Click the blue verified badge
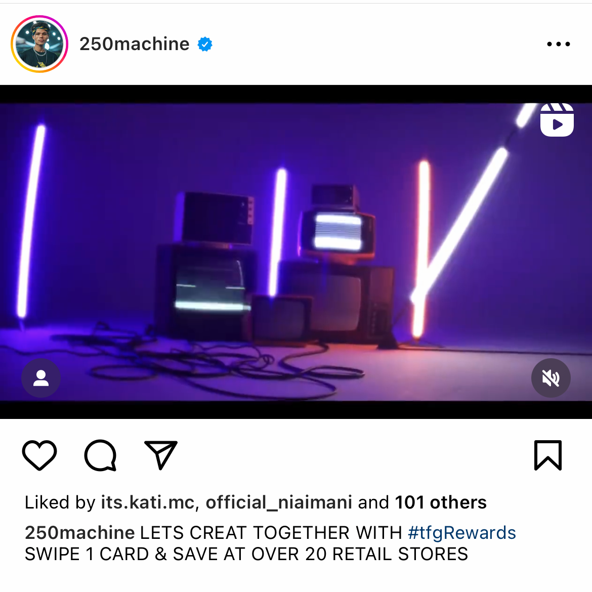The height and width of the screenshot is (592, 592). [204, 44]
